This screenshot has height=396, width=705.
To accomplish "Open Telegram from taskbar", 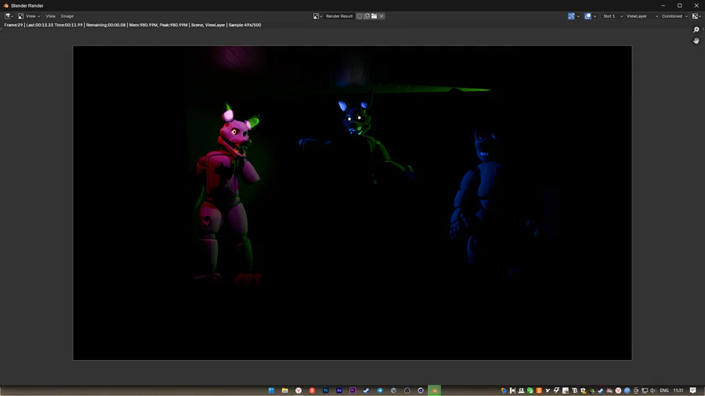I will coord(380,391).
